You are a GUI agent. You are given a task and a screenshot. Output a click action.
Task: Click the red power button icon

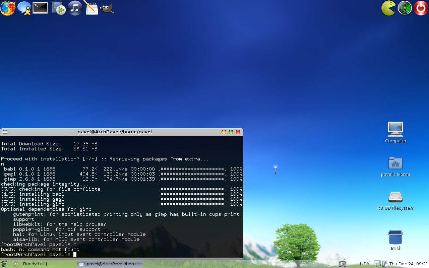[x=421, y=8]
